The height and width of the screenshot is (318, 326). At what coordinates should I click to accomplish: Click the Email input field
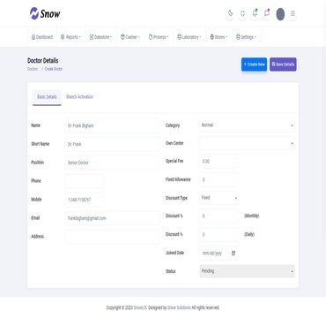click(x=112, y=218)
